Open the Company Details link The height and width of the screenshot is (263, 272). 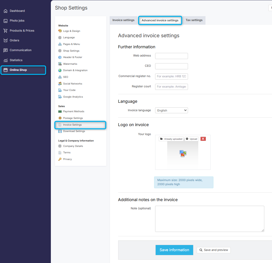[x=73, y=146]
